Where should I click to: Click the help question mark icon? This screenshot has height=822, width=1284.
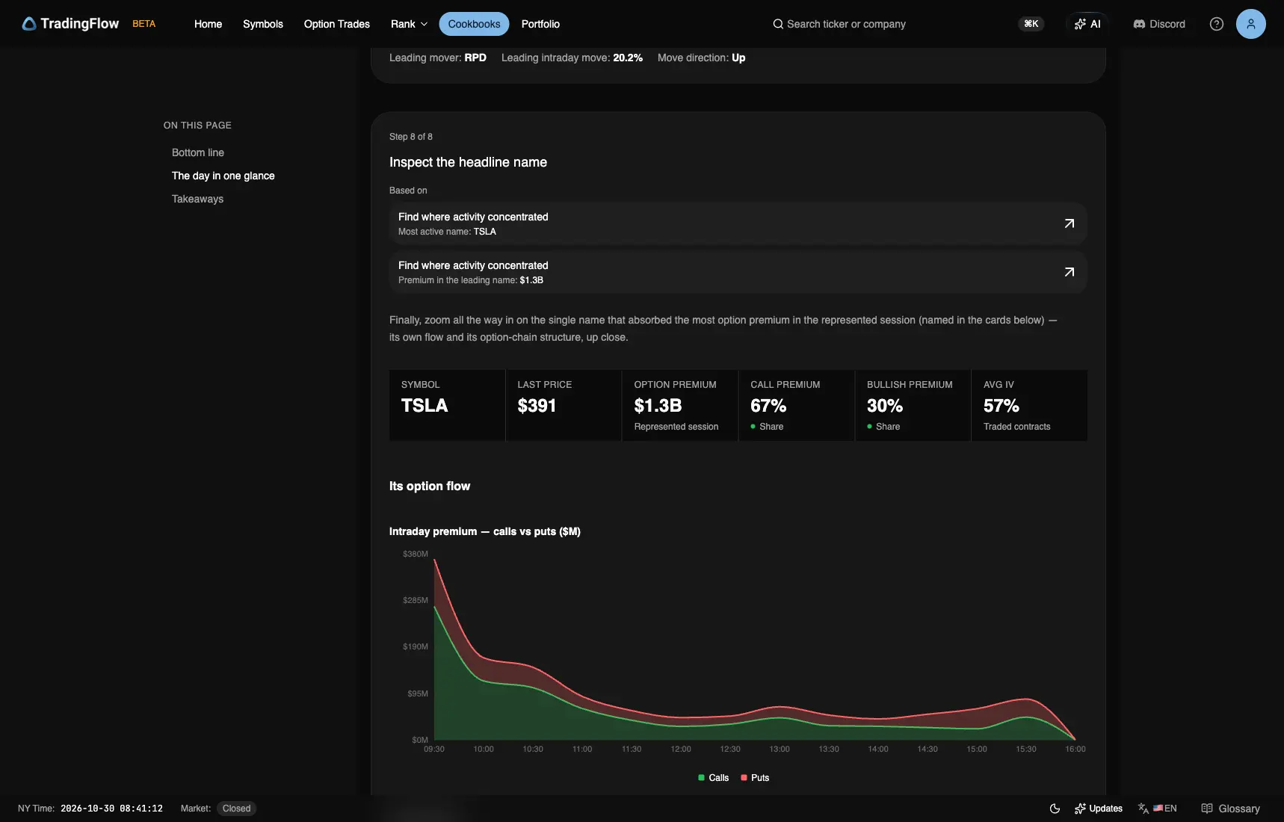point(1217,24)
